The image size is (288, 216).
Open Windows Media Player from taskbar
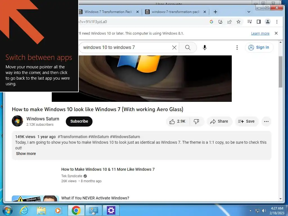coord(58,210)
